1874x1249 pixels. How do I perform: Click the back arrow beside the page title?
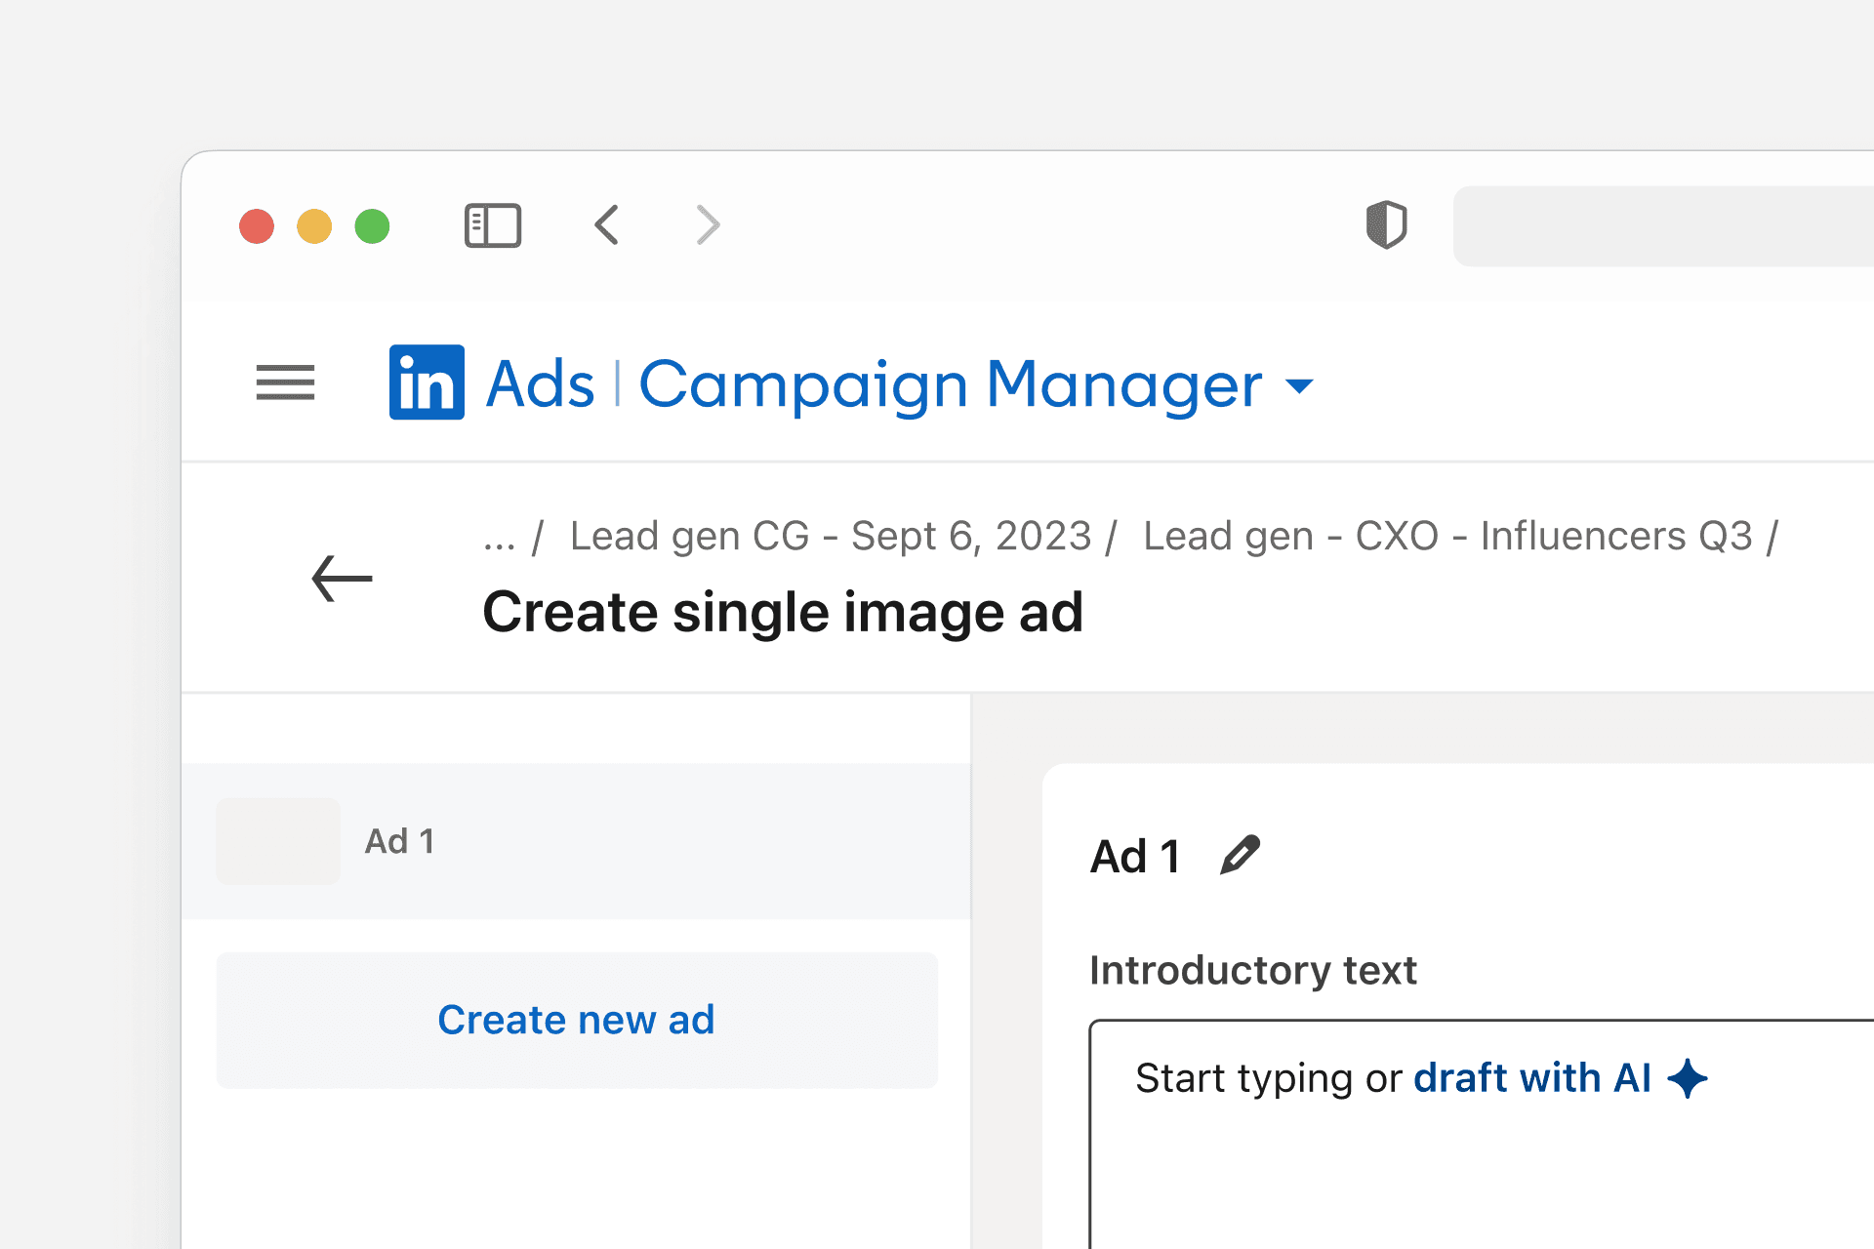[342, 579]
